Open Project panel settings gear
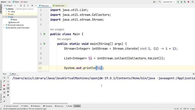The width and height of the screenshot is (195, 110). [32, 5]
